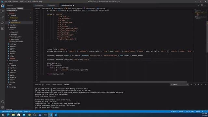Collapse the elasticsearch folder
Screen dimensions: 208x117
[x=13, y=18]
